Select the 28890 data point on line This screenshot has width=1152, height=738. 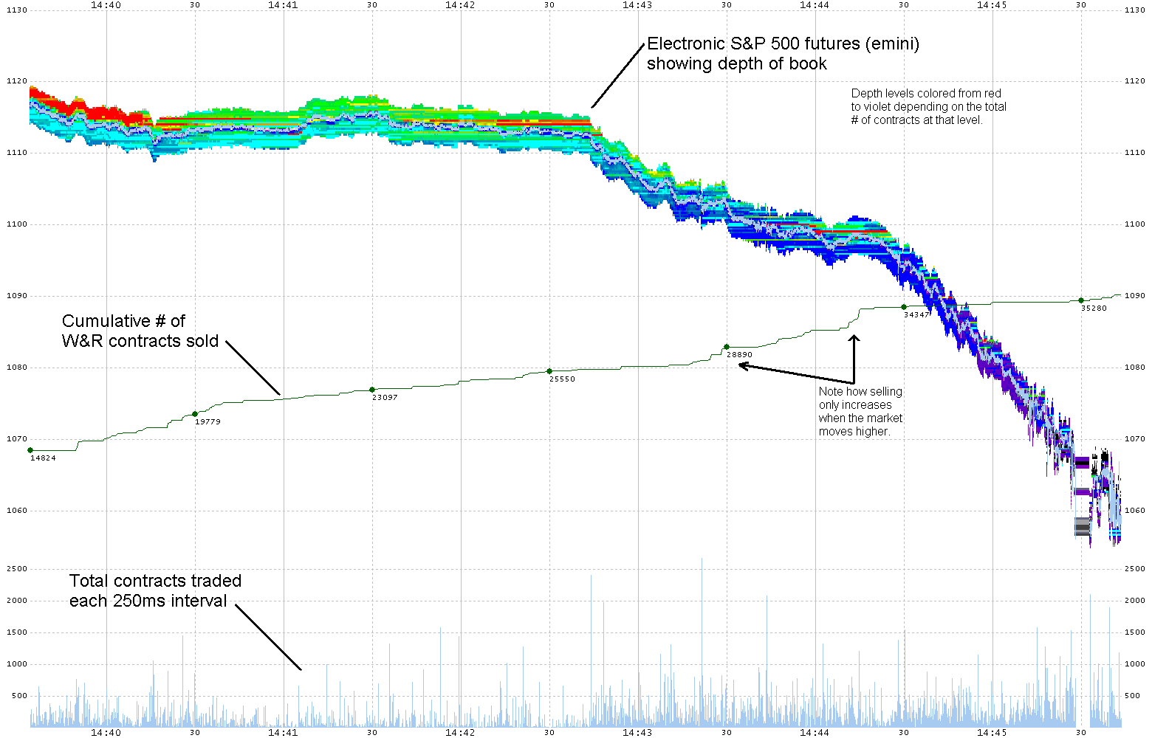(727, 347)
